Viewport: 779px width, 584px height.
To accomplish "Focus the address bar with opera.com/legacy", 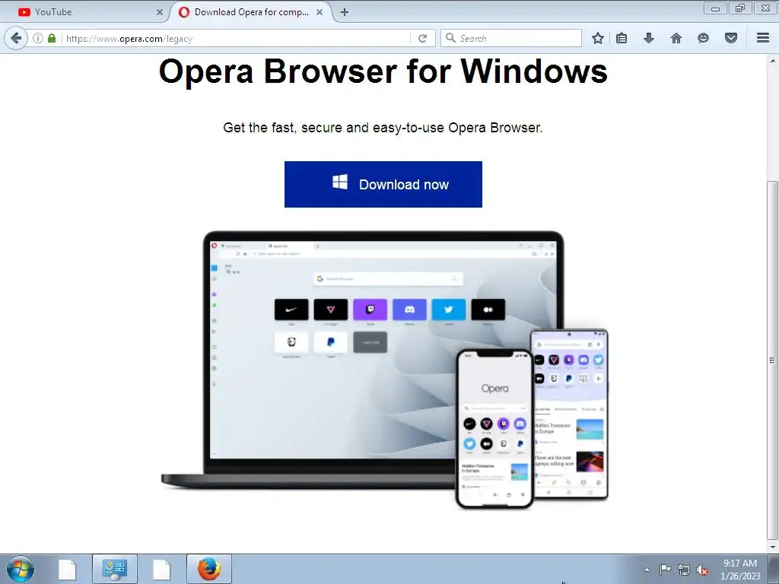I will point(237,38).
